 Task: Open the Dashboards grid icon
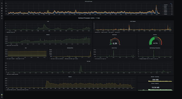2,8
